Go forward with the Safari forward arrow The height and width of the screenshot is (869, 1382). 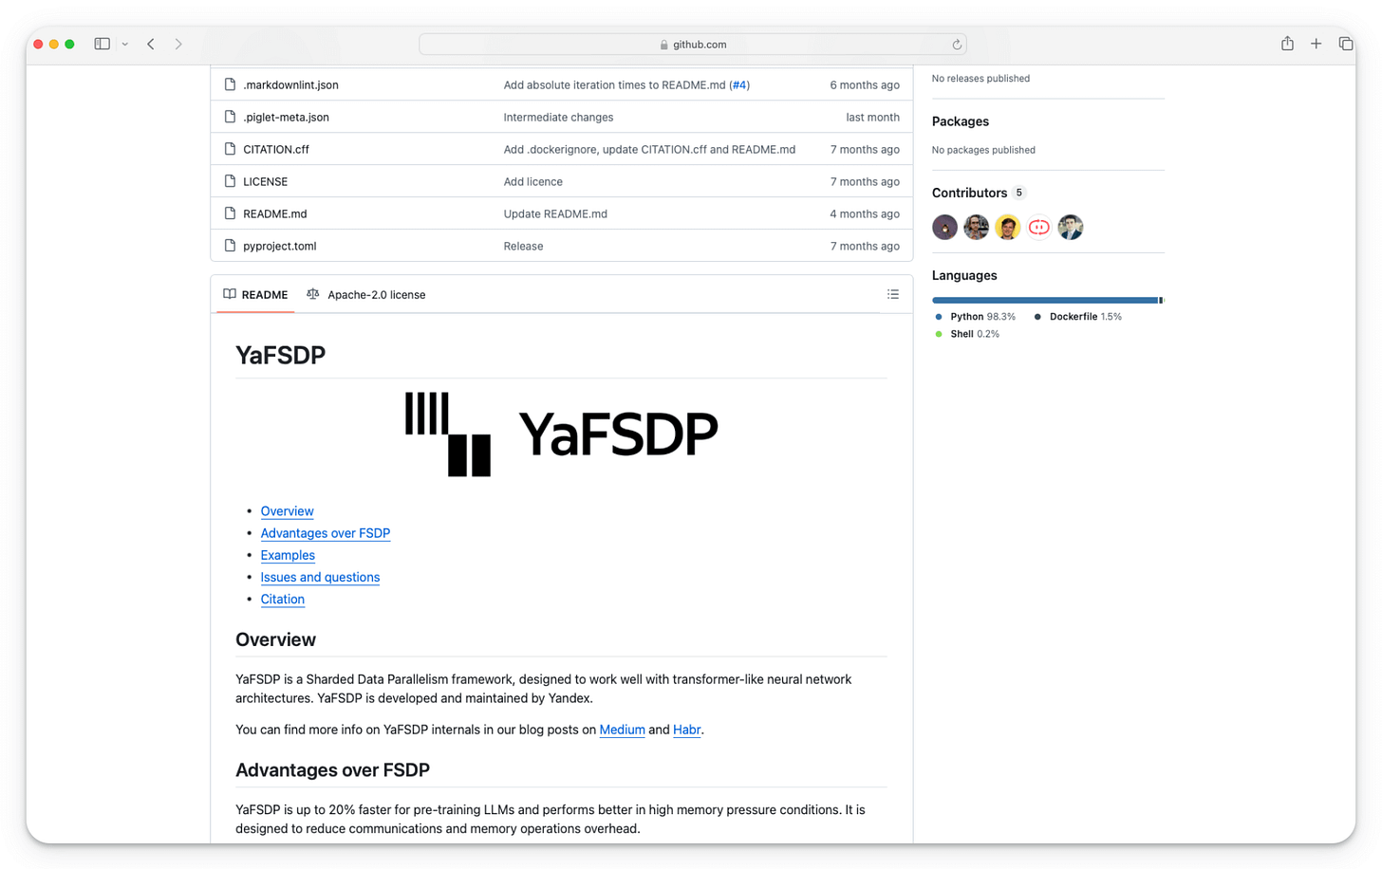pos(178,44)
